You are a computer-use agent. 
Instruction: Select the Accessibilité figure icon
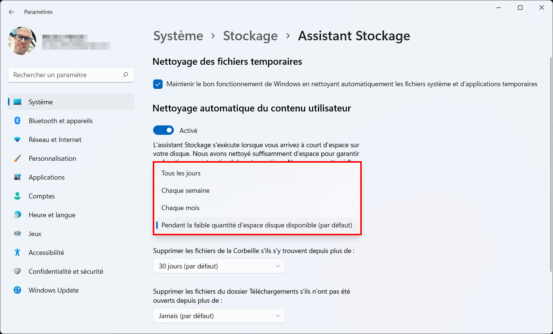17,252
